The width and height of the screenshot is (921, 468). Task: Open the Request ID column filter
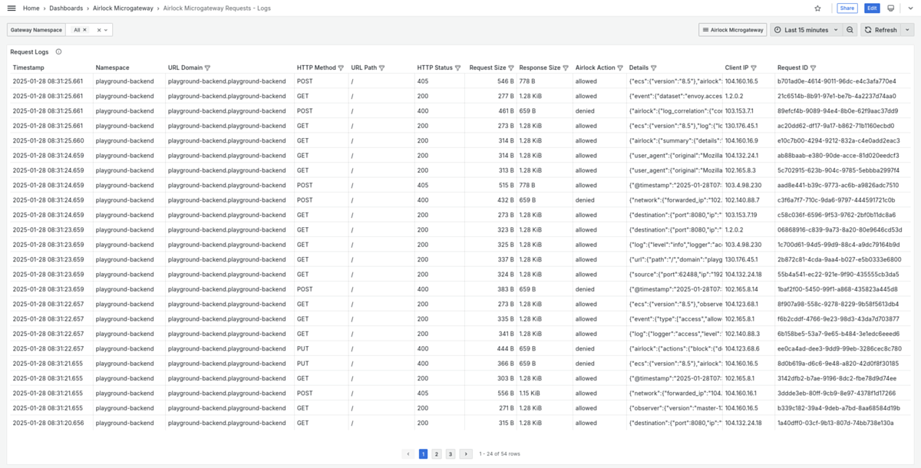pyautogui.click(x=813, y=68)
